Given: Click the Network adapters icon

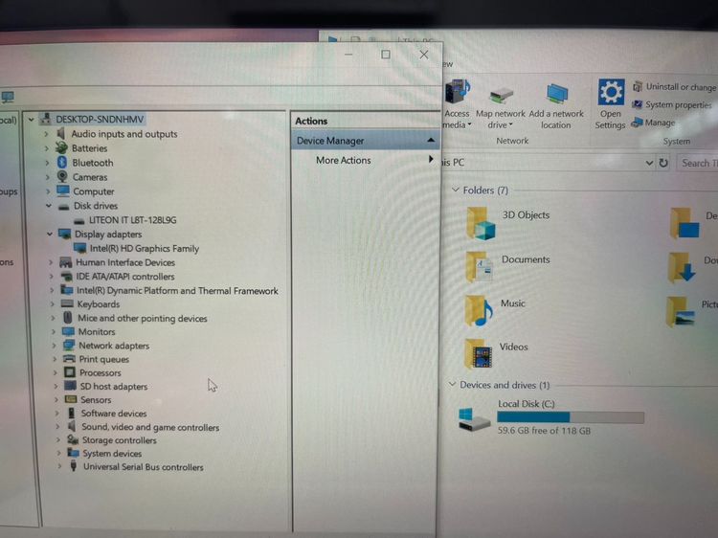Looking at the screenshot, I should (69, 346).
